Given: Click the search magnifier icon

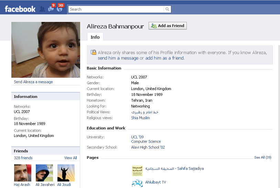Looking at the screenshot, I should point(167,9).
